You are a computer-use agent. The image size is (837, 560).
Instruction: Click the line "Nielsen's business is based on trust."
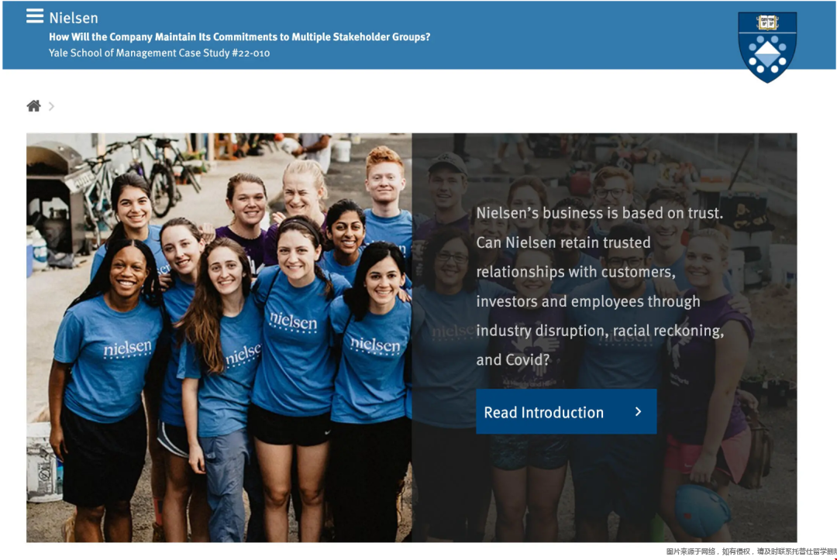(599, 213)
